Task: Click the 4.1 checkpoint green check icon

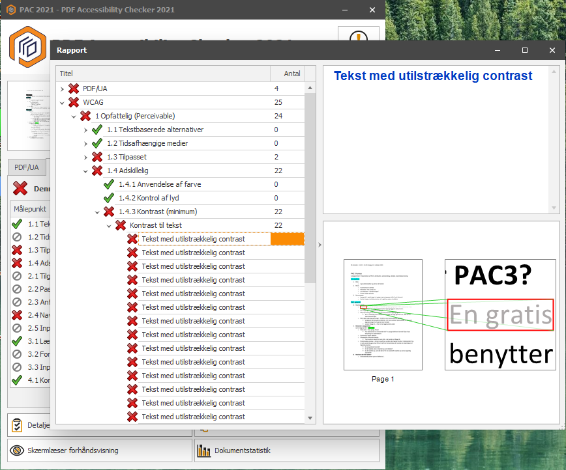Action: (x=17, y=380)
